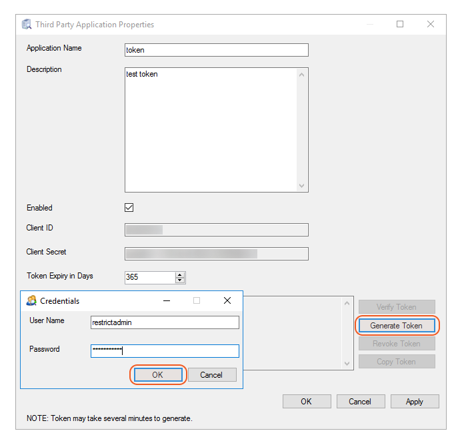Focus the User Name input field
Image resolution: width=460 pixels, height=441 pixels.
165,322
